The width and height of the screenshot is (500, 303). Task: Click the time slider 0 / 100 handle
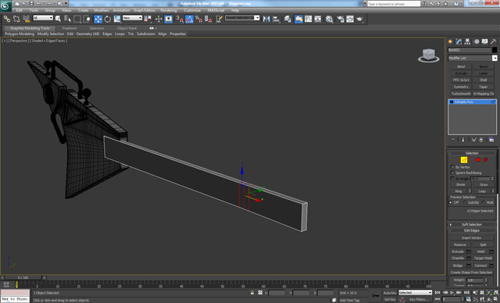coord(23,278)
